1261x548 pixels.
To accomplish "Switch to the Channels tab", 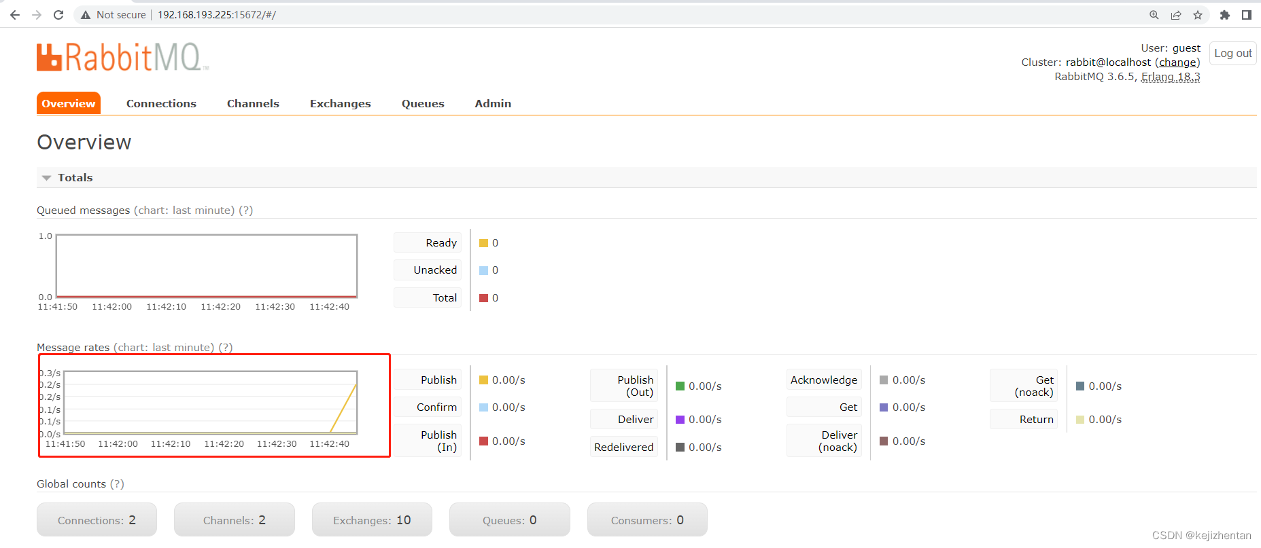I will [x=253, y=103].
